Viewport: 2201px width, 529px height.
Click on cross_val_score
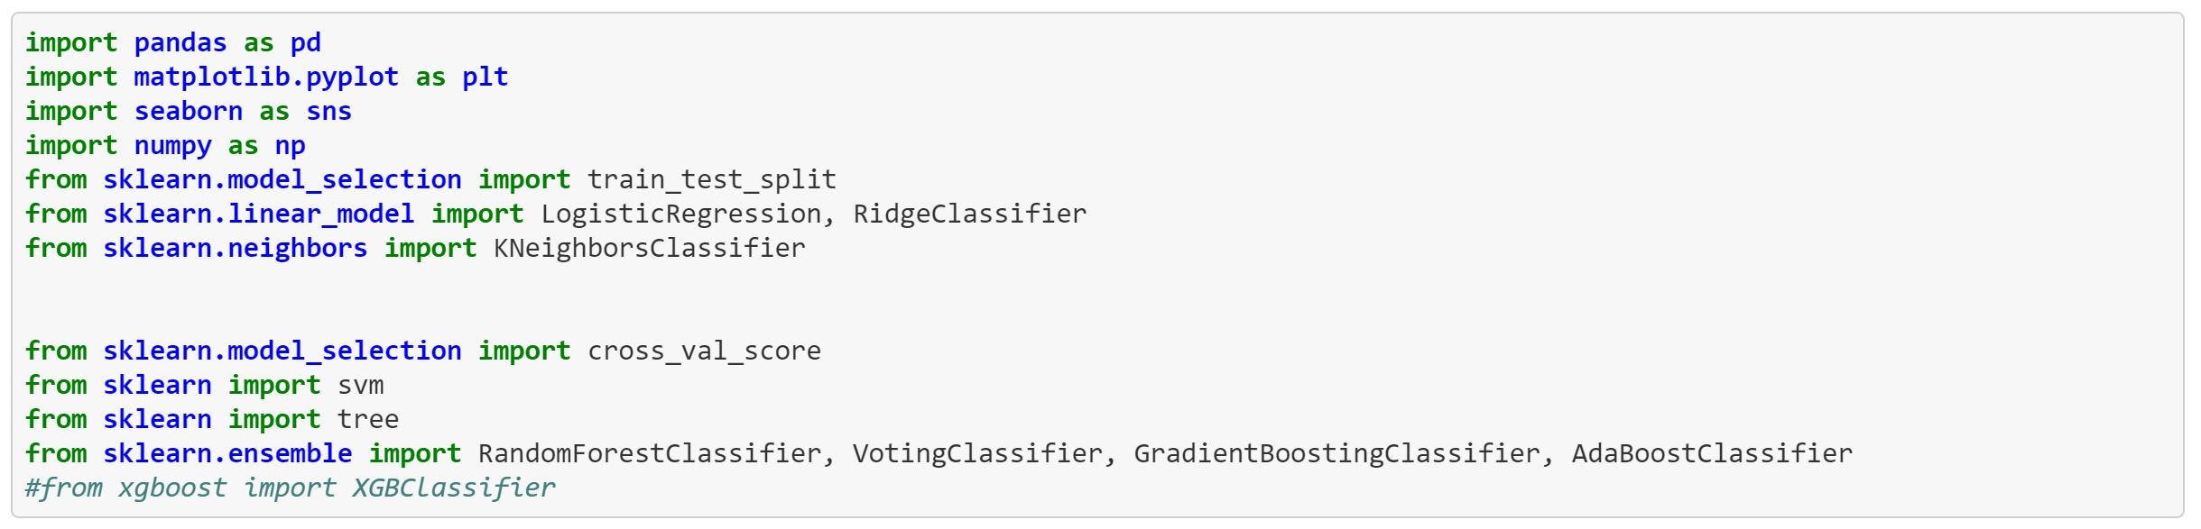tap(704, 351)
